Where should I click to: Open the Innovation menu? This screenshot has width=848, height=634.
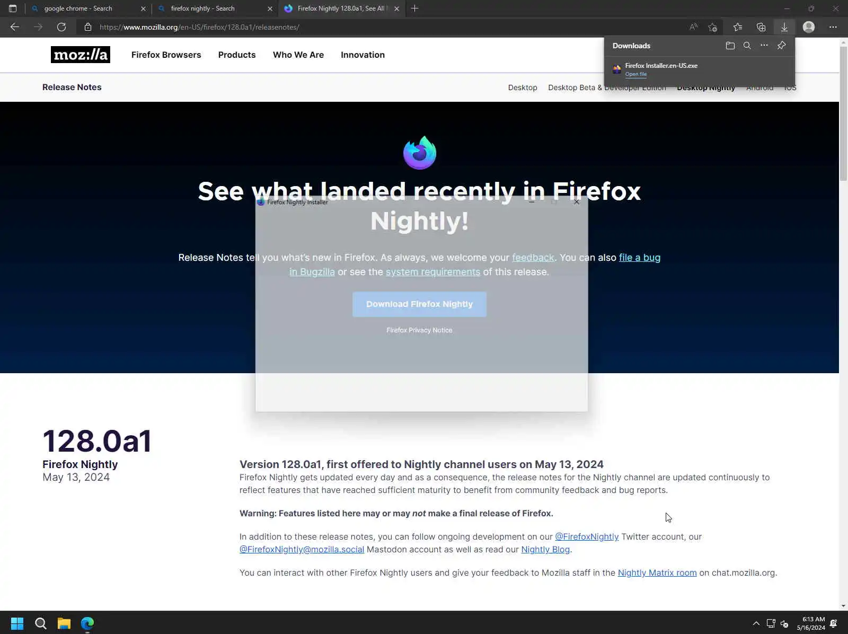pyautogui.click(x=363, y=55)
